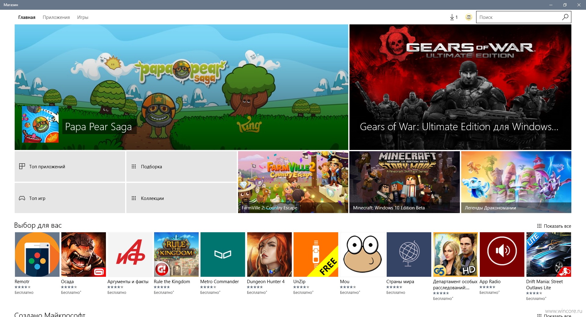This screenshot has width=586, height=317.
Task: Click Показать все for Выбор для вас
Action: (x=554, y=226)
